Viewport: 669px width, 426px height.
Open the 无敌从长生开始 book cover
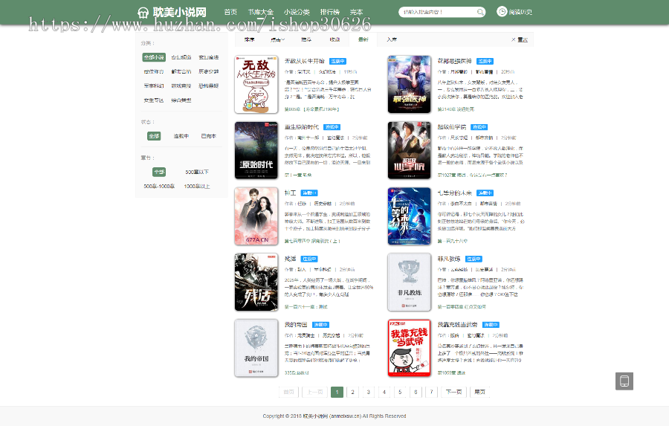pyautogui.click(x=256, y=84)
